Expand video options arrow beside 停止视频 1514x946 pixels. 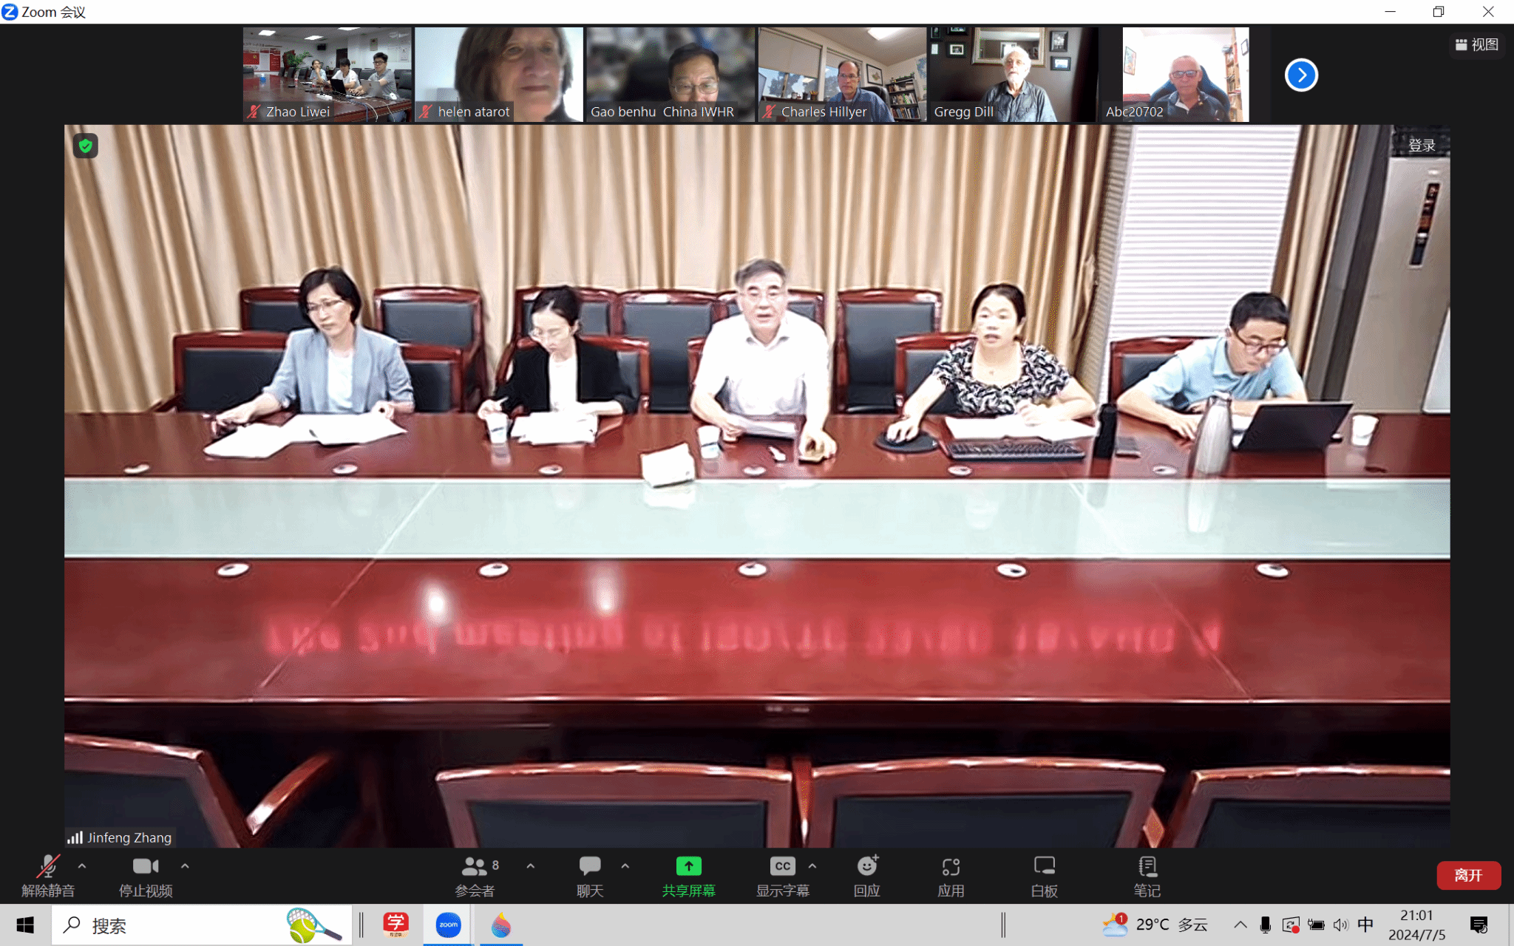point(185,865)
